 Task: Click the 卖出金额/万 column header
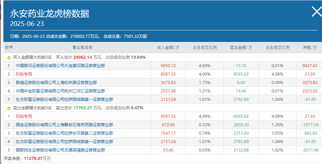click(241, 48)
